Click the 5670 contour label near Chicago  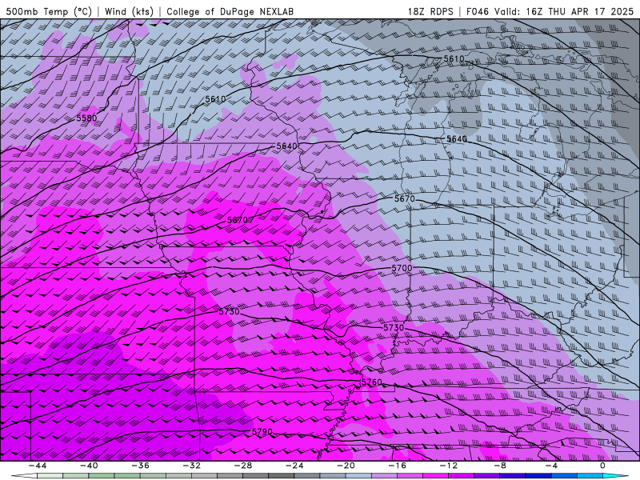[x=405, y=198]
